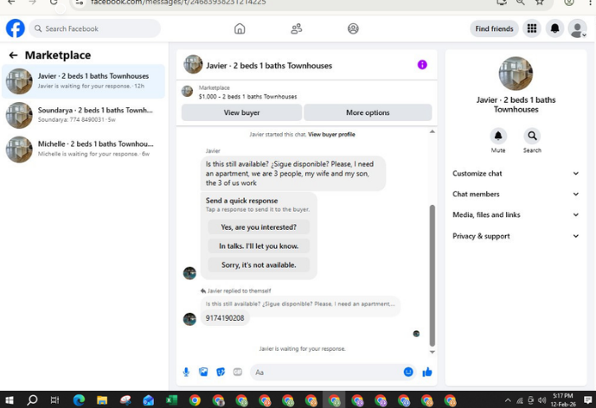
Task: Click the reply arrow beside 'Javier replied to themself'
Action: 203,291
